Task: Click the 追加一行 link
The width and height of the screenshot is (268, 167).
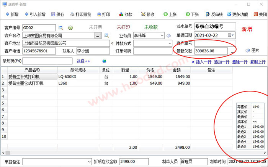Action: (222, 62)
